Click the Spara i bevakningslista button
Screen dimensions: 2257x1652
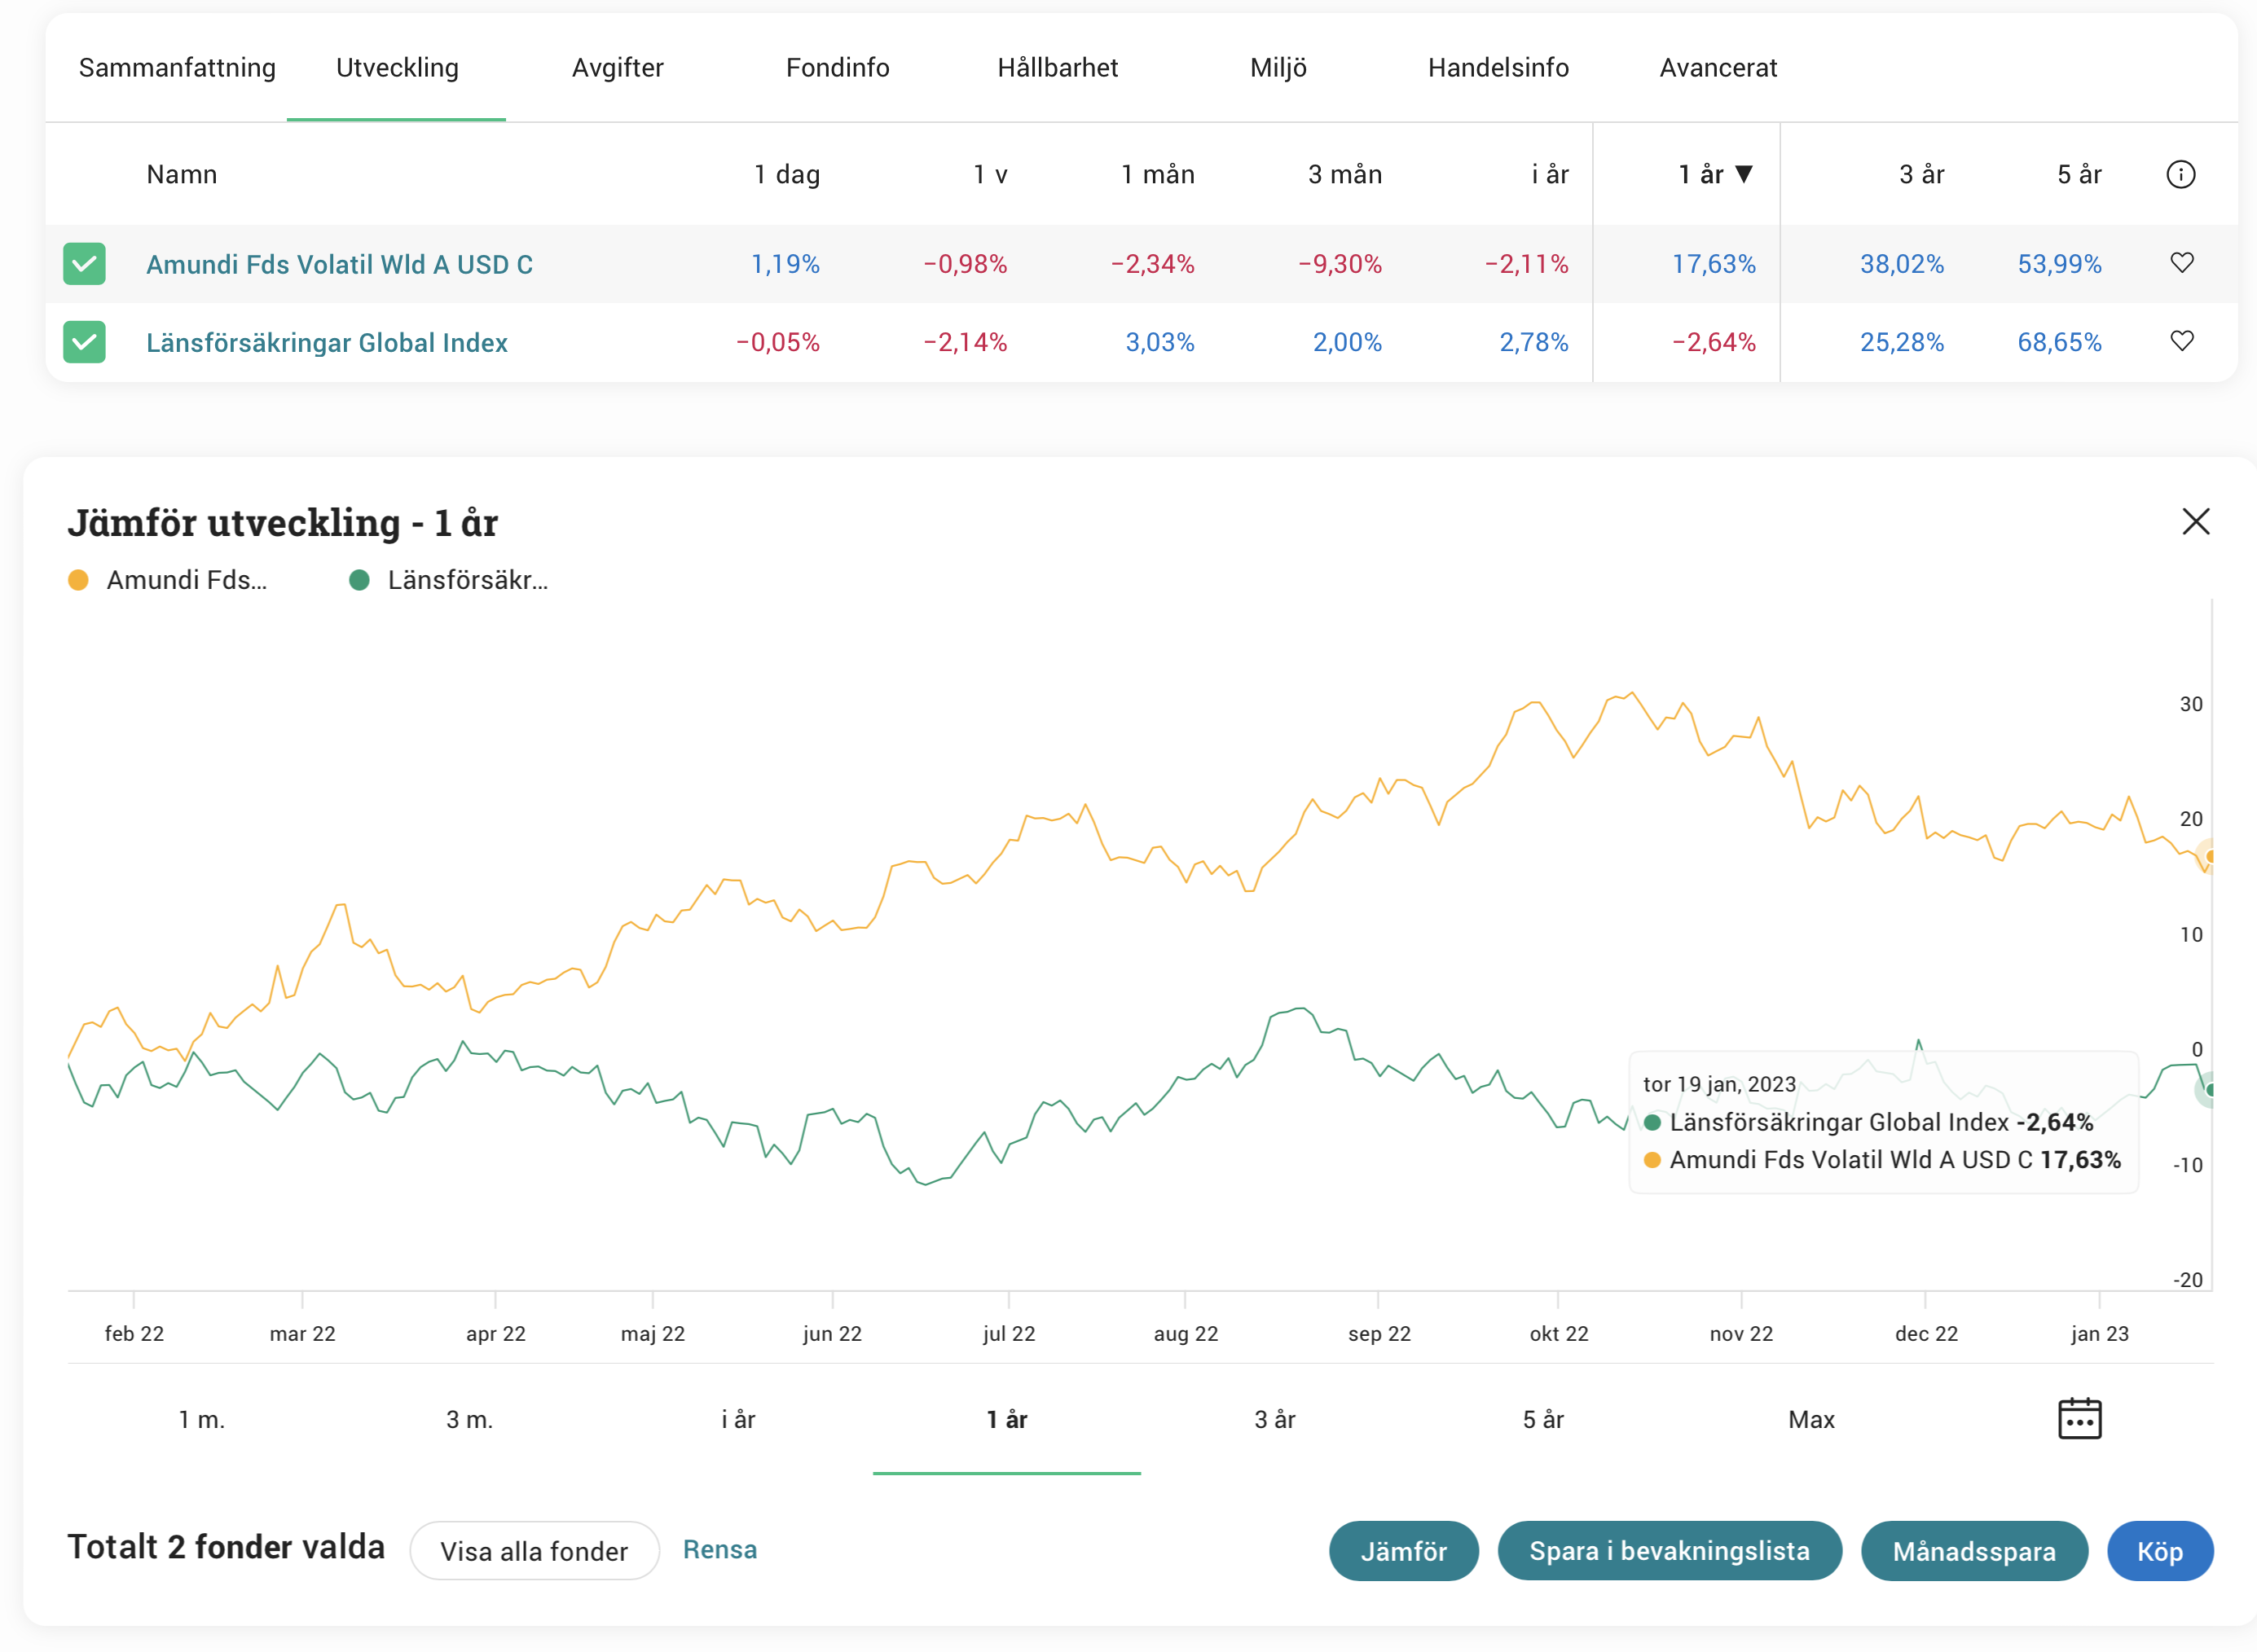pyautogui.click(x=1668, y=1551)
